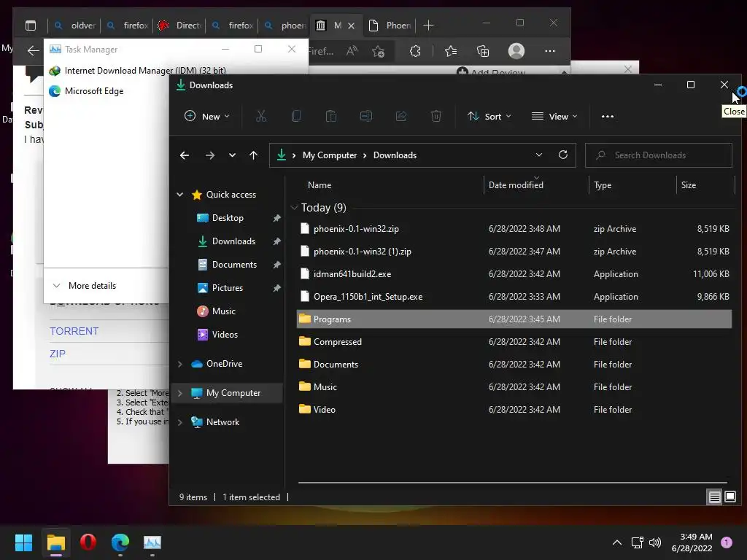The width and height of the screenshot is (747, 560).
Task: Open a new Edge tab
Action: tap(428, 26)
